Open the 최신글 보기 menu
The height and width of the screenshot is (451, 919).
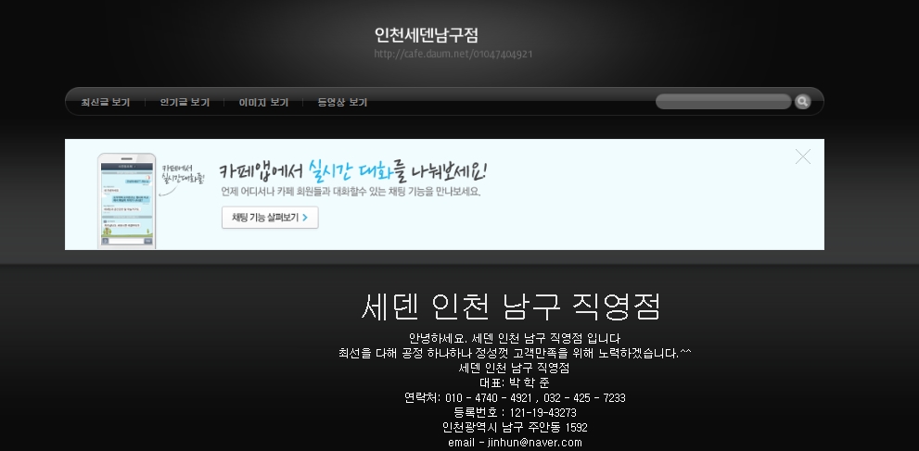[x=106, y=102]
